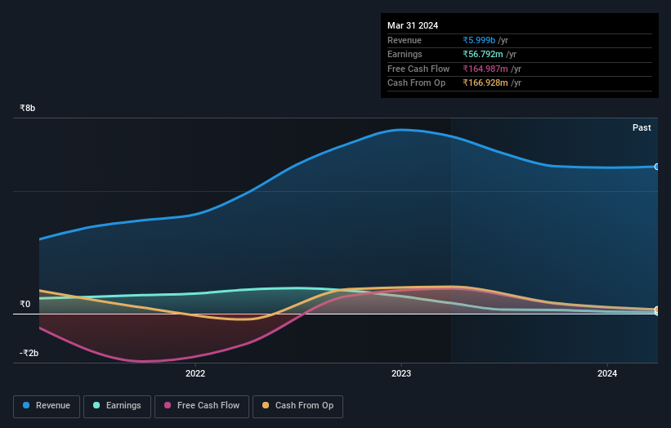Toggle the Revenue legend button
Viewport: 671px width, 428px height.
click(x=47, y=406)
